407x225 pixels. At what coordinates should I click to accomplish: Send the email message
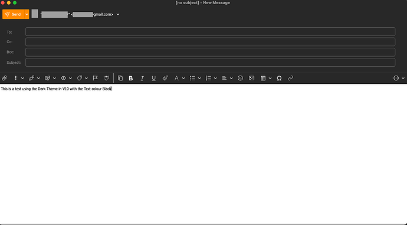tap(13, 14)
